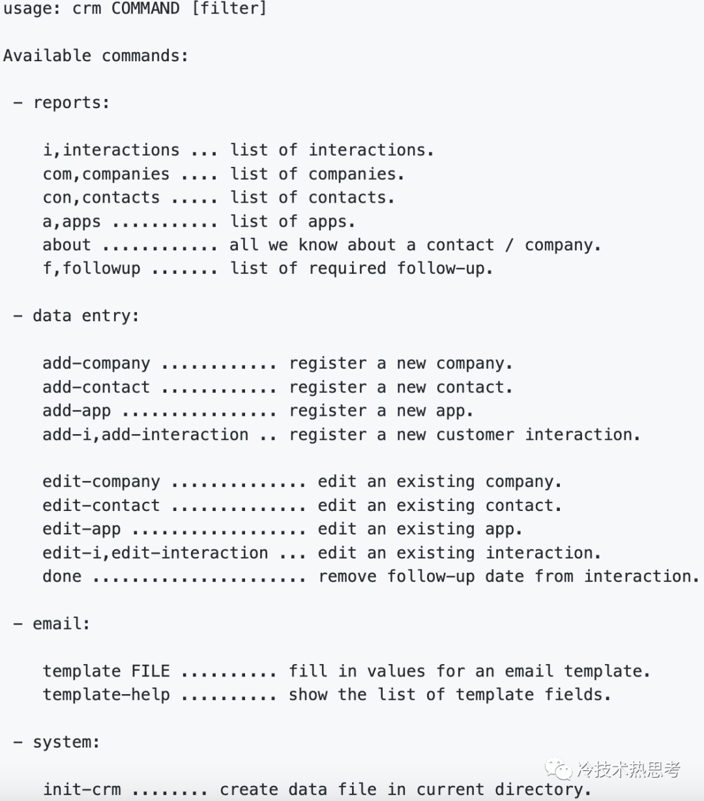
Task: Click the watermark's Chinese account name text
Action: (x=629, y=770)
